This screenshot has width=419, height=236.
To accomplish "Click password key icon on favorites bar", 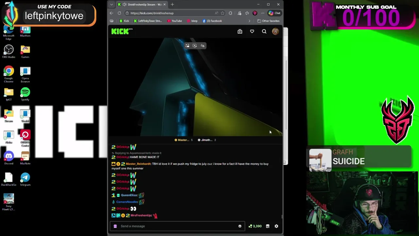I will [112, 21].
